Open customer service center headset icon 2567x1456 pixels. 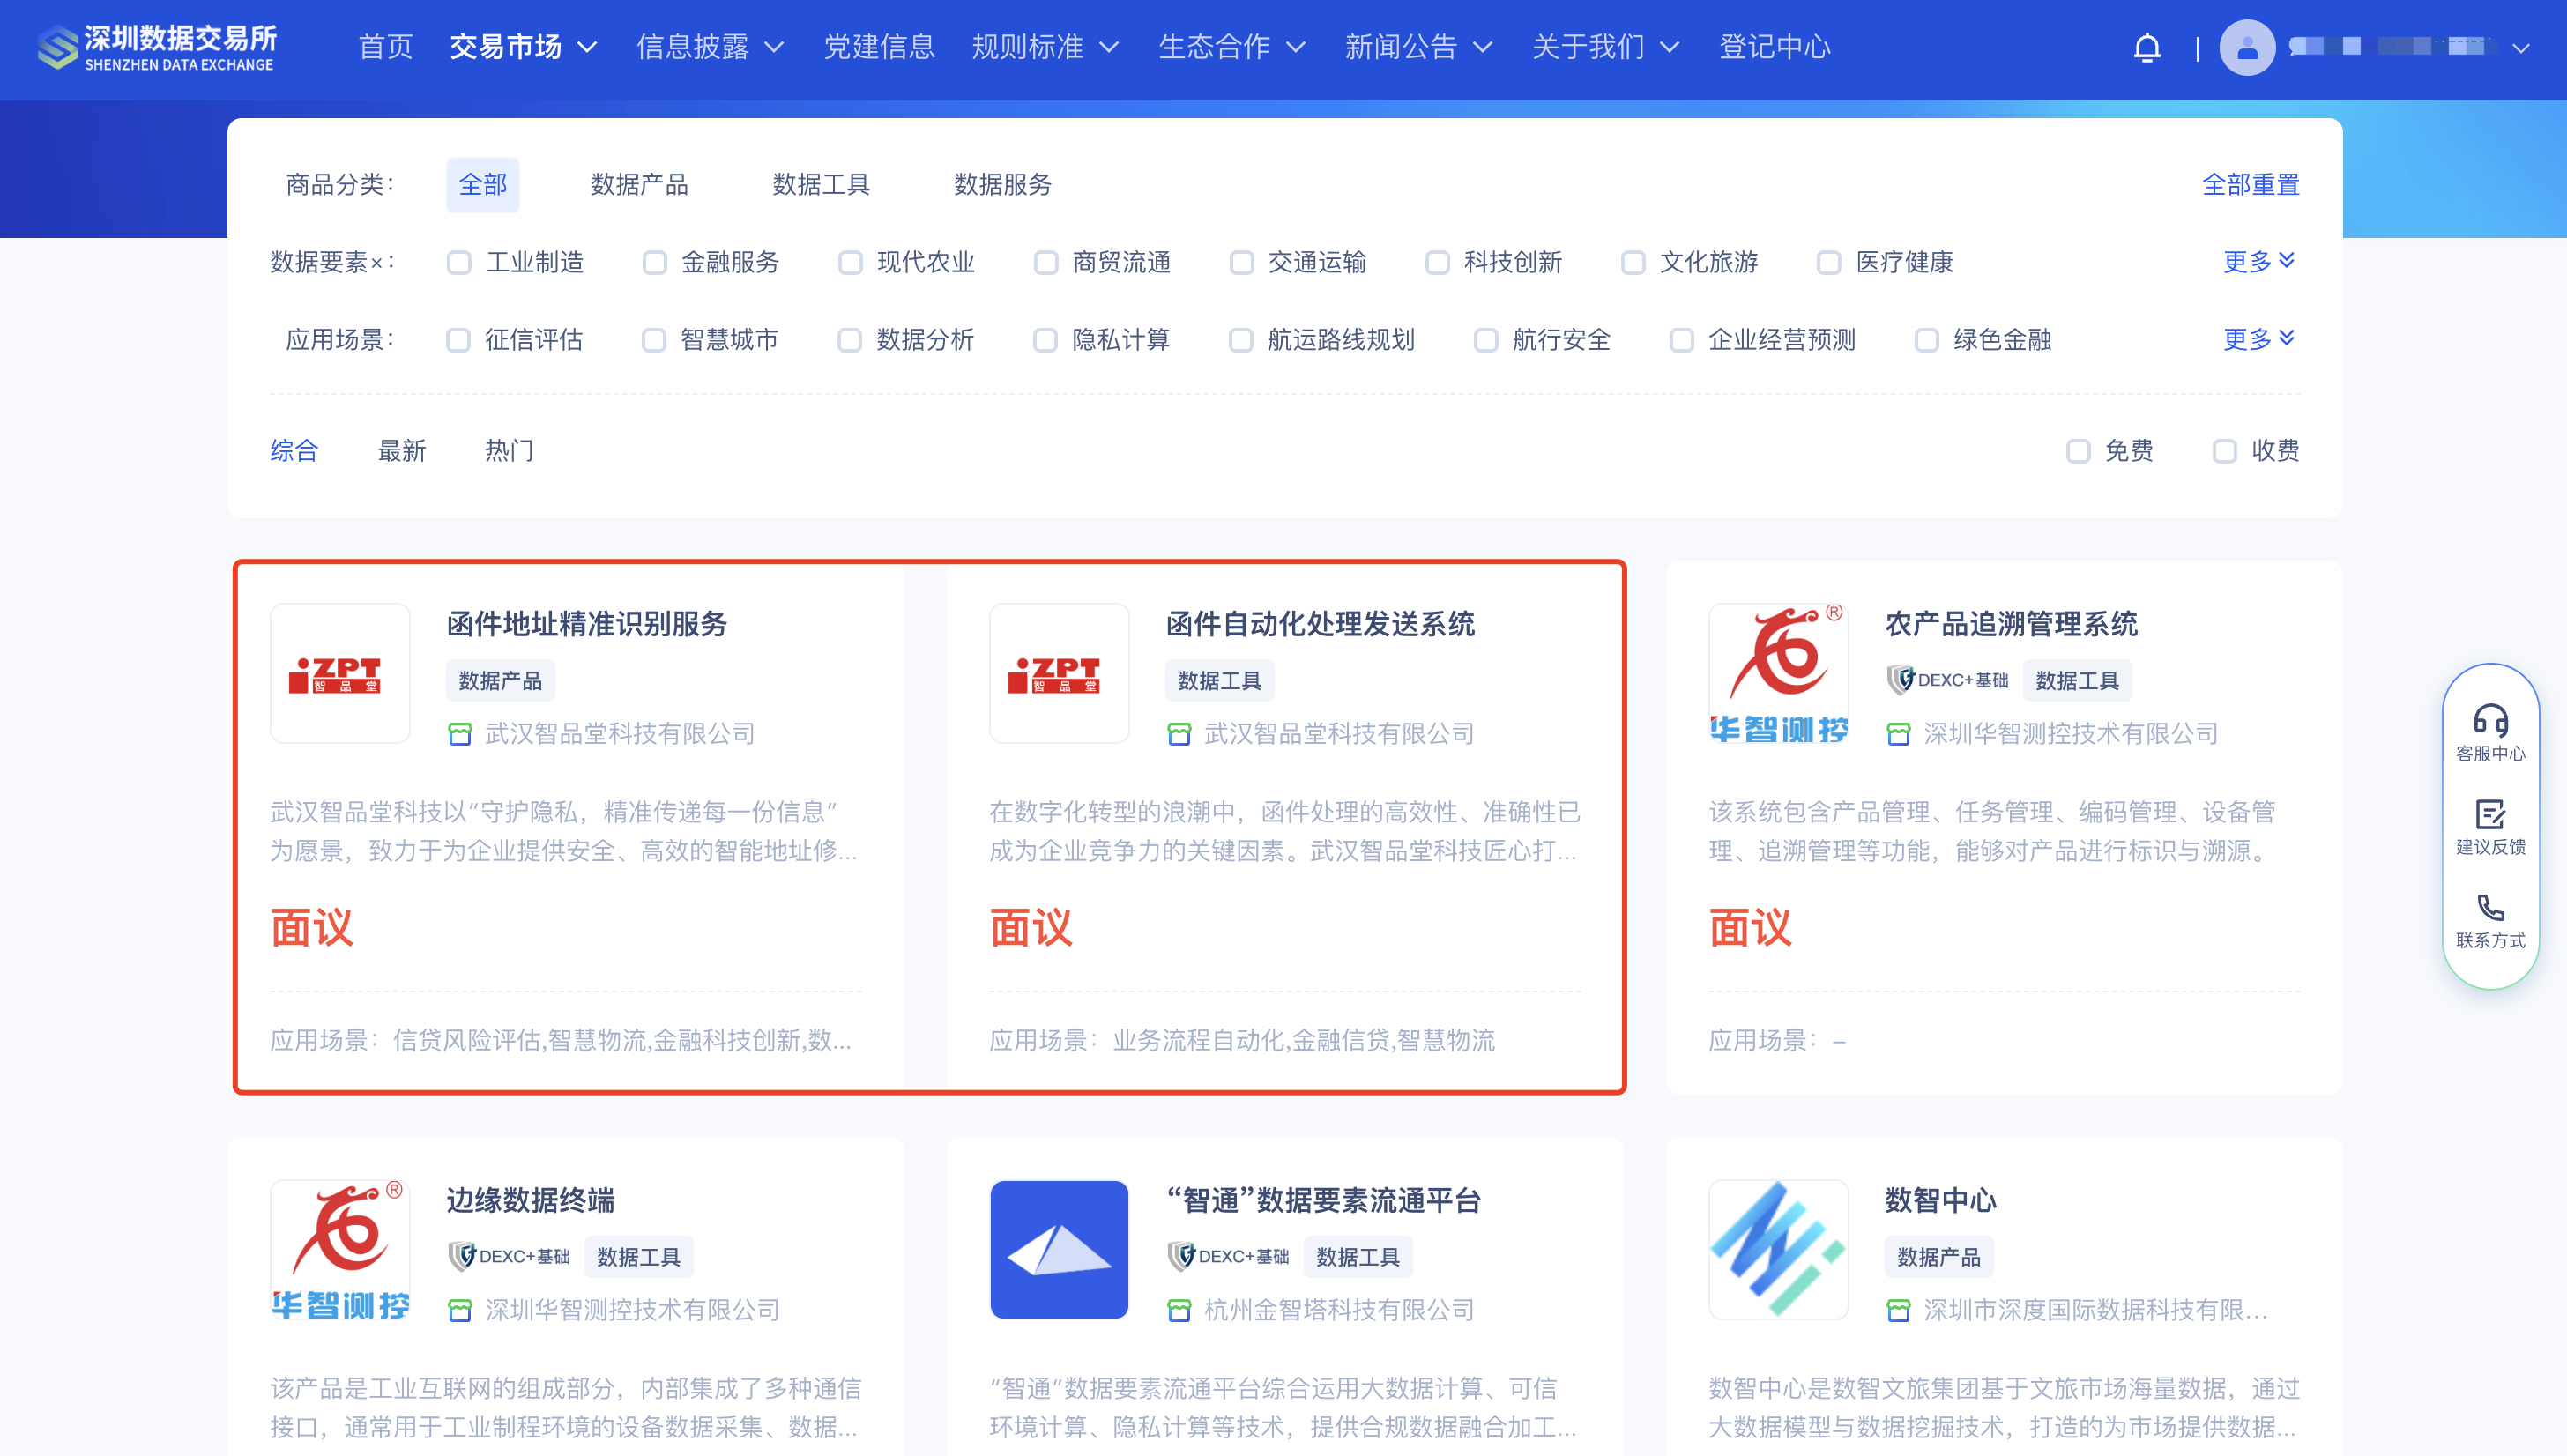(x=2489, y=720)
